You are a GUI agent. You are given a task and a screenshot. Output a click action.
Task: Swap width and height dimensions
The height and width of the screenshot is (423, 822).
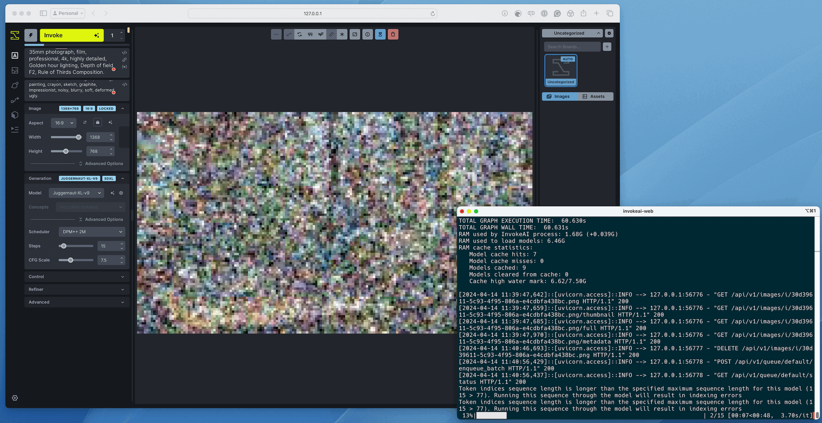tap(85, 122)
